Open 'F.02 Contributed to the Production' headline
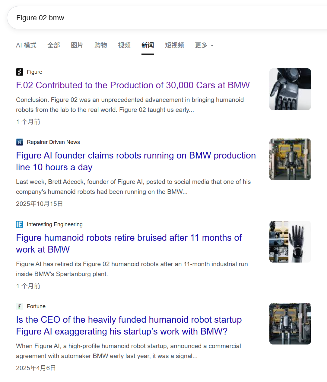 coord(133,85)
